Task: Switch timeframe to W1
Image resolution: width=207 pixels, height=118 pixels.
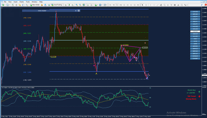Action: pos(135,5)
